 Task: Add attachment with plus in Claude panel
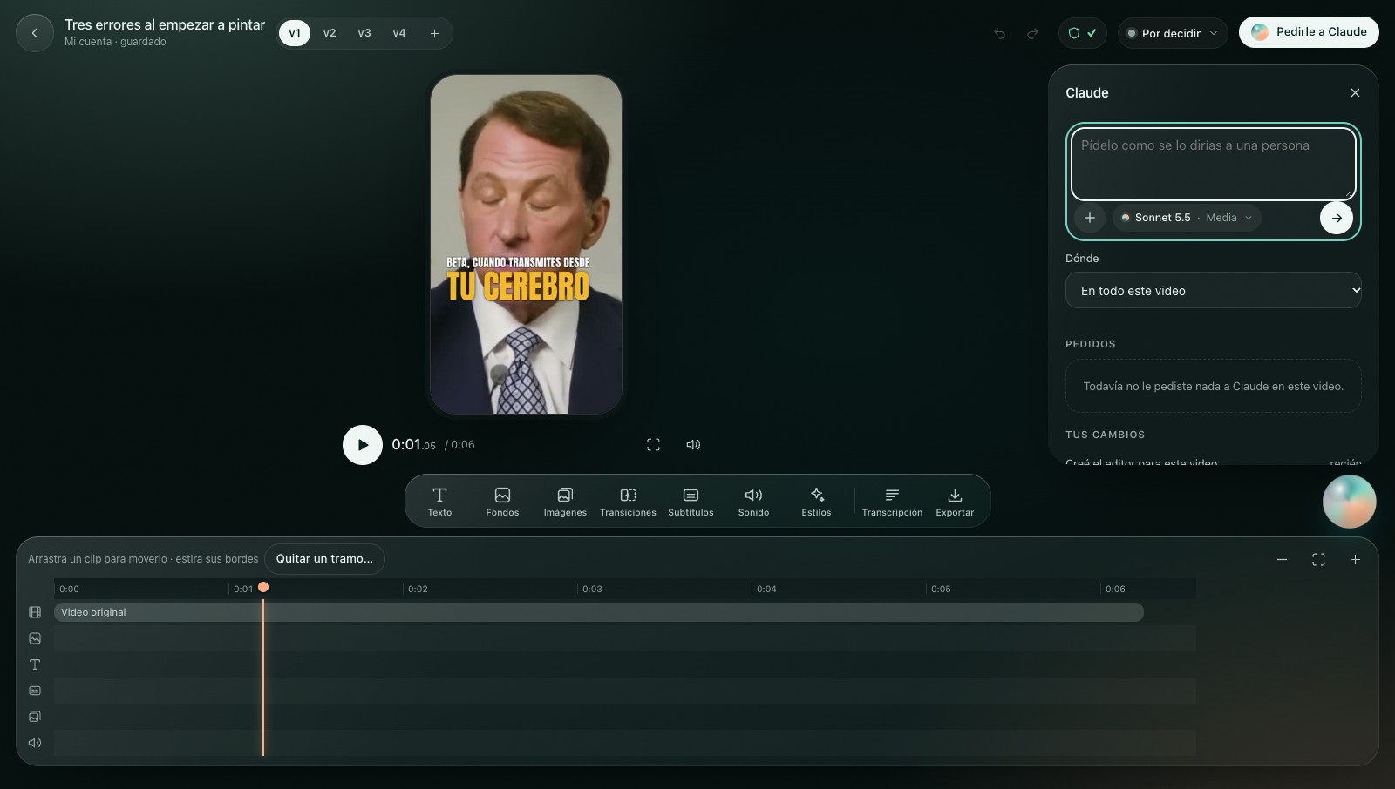tap(1090, 218)
